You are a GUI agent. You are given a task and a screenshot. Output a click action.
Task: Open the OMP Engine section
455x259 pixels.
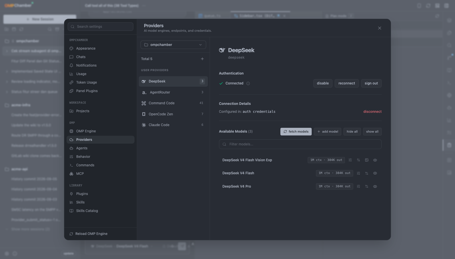[100, 131]
